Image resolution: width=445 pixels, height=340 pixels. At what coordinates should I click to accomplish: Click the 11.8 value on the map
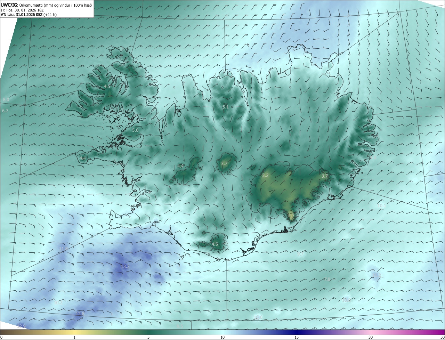(x=63, y=249)
